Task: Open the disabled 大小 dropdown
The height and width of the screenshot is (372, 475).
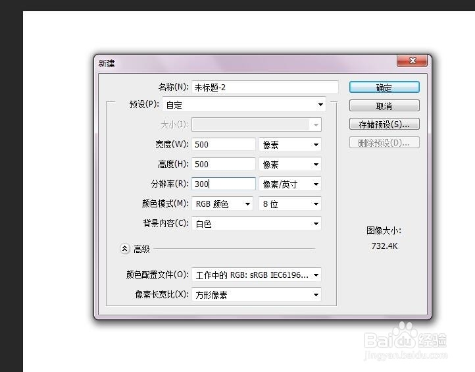Action: (x=257, y=124)
